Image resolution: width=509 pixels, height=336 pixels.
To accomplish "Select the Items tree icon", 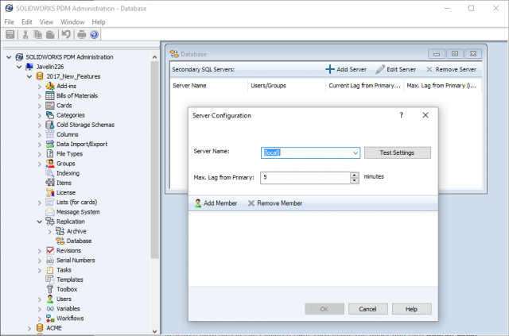I will tap(50, 183).
